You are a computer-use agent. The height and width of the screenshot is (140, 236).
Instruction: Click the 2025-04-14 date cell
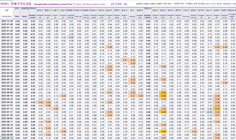[7, 67]
